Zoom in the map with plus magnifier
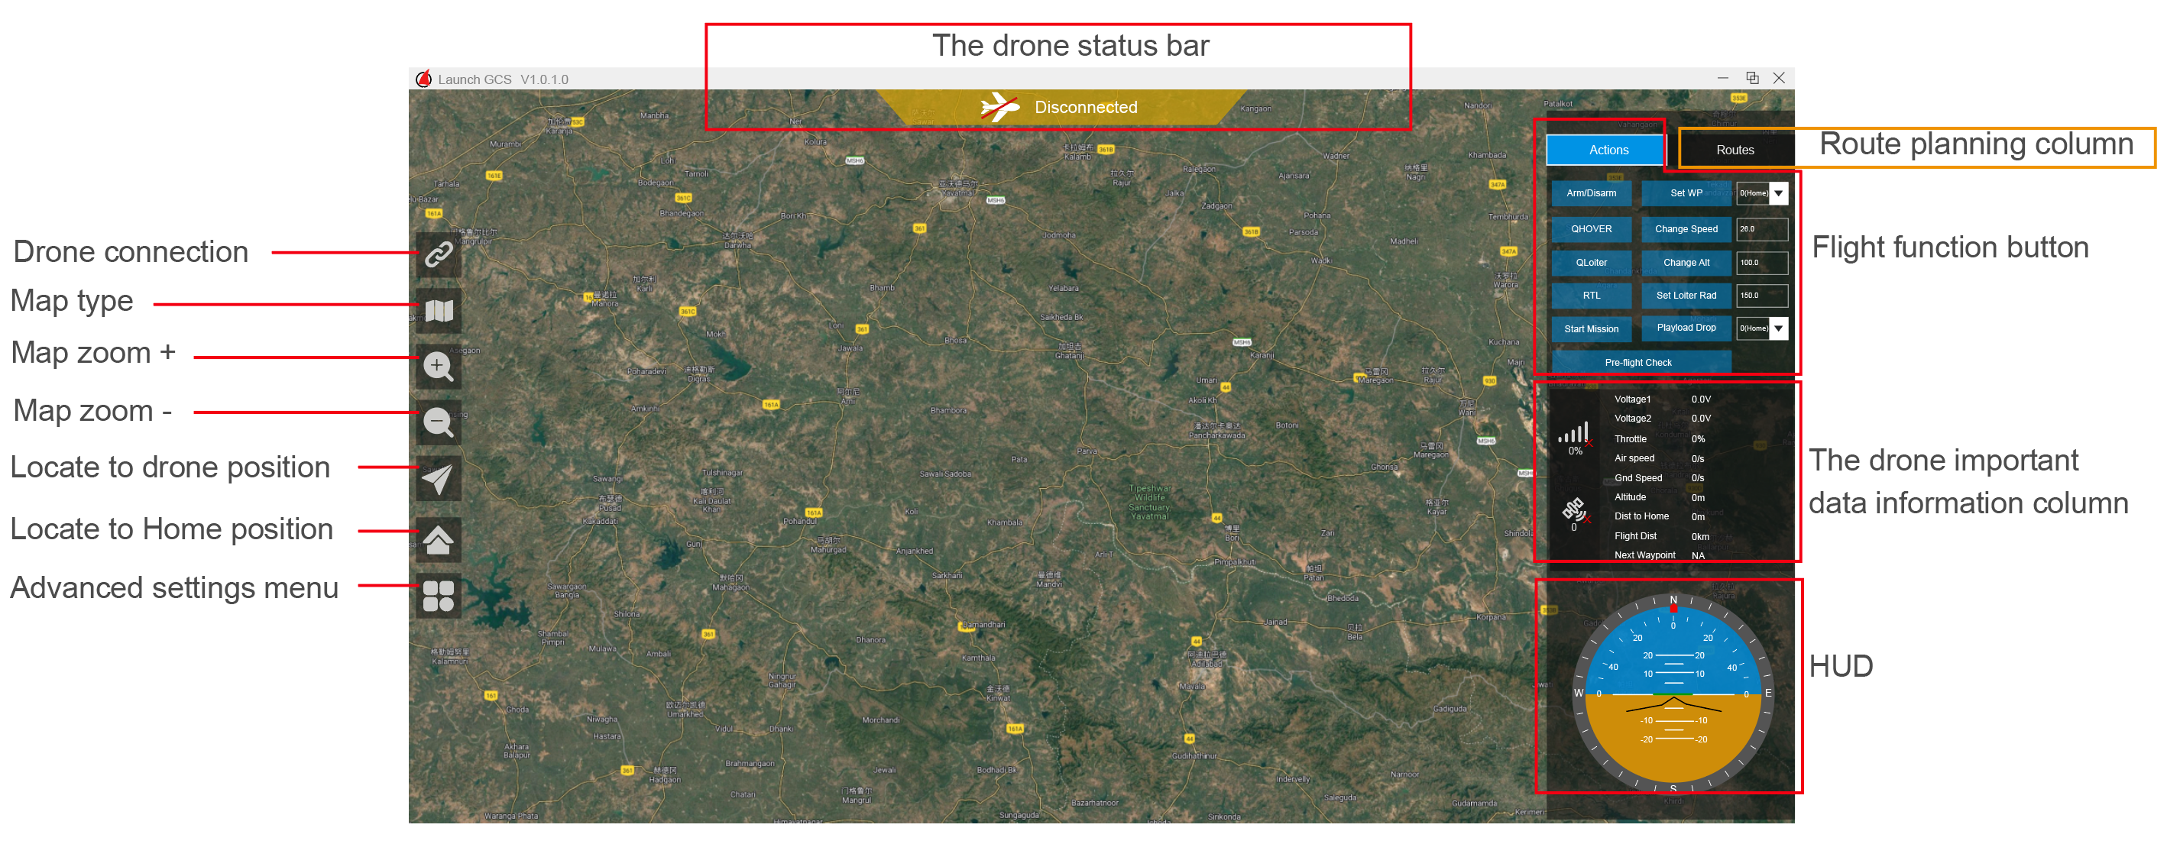This screenshot has height=844, width=2167. click(x=439, y=367)
